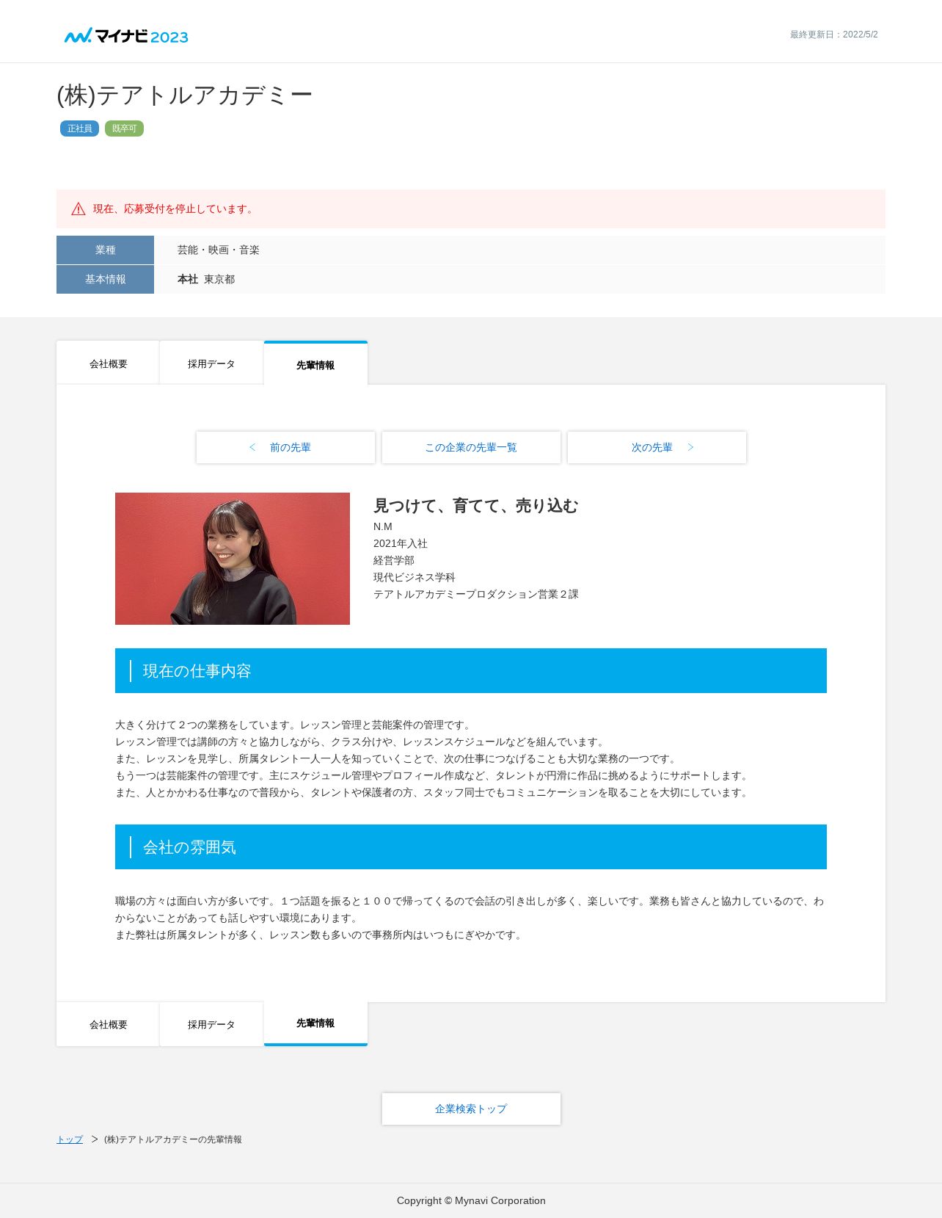
Task: Open この企業の先輩一覧 list
Action: [x=471, y=447]
